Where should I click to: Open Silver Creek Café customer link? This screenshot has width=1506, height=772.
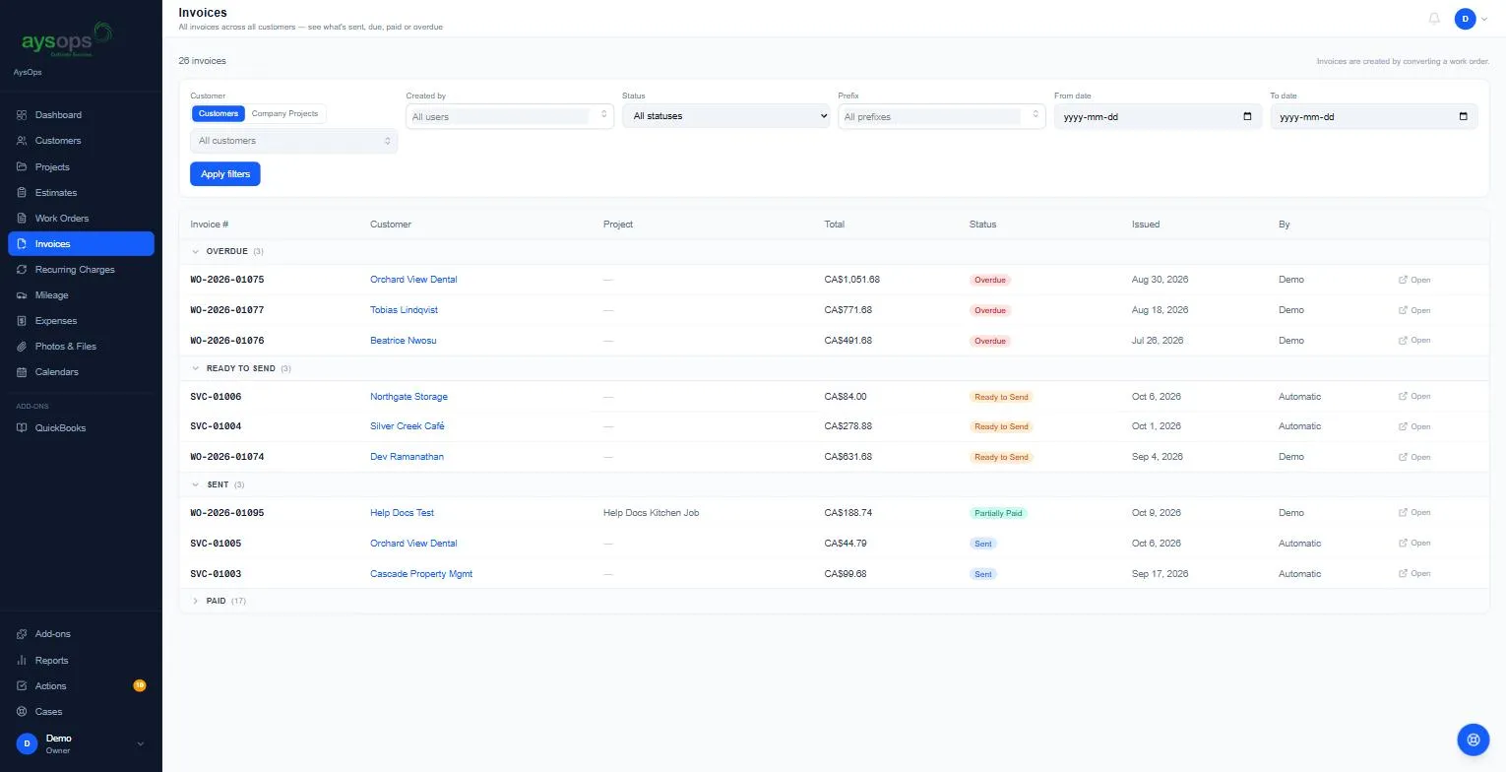tap(408, 426)
